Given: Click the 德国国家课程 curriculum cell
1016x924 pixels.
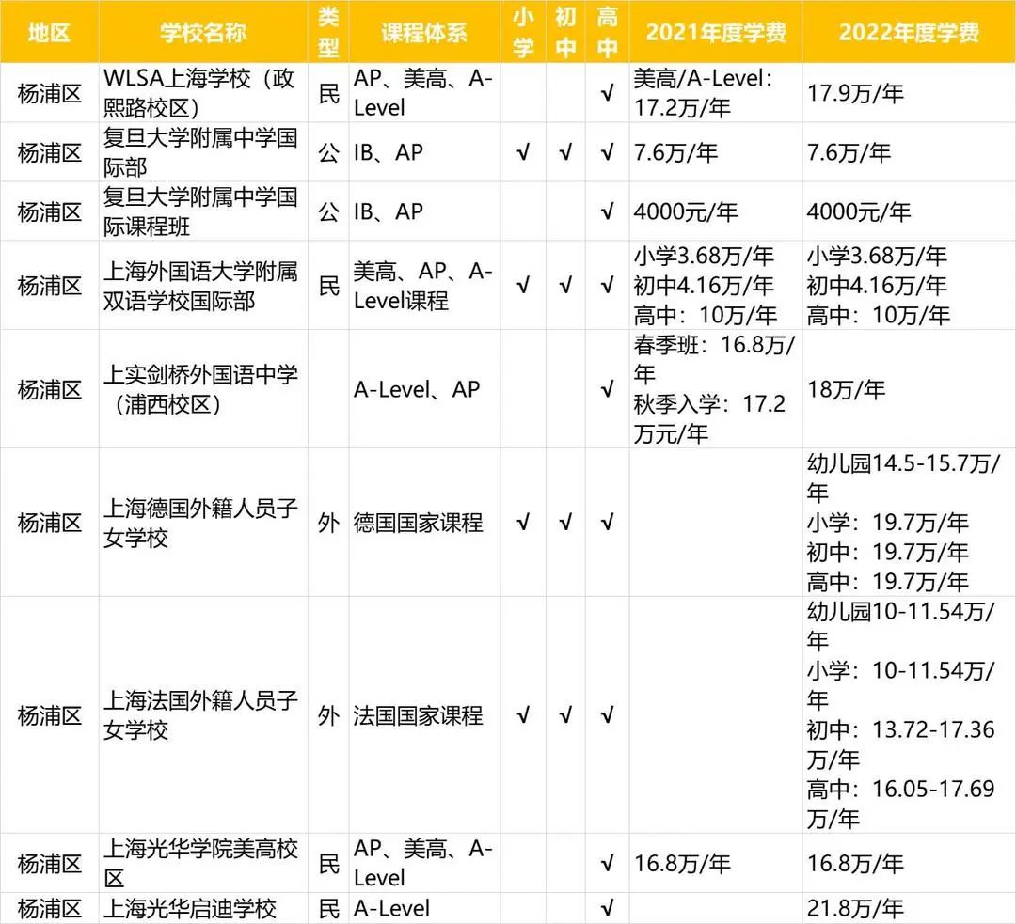Looking at the screenshot, I should point(424,523).
